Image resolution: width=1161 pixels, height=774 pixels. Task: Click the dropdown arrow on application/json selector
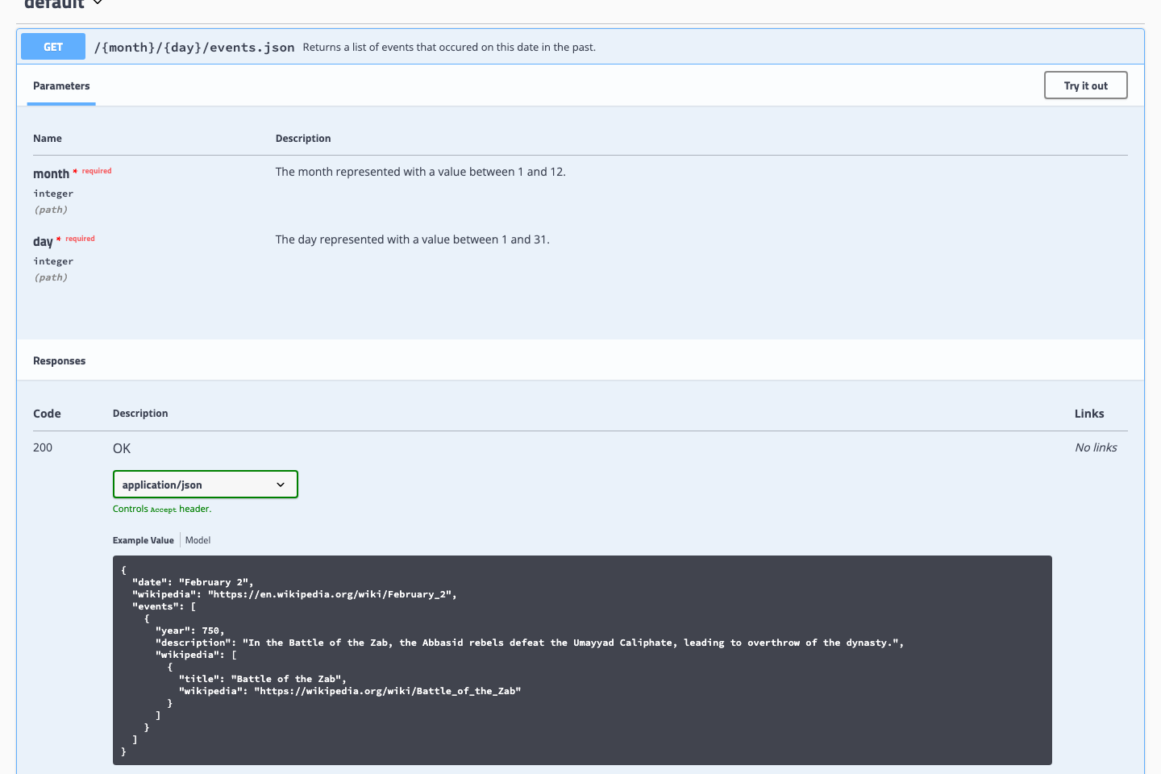(x=281, y=484)
